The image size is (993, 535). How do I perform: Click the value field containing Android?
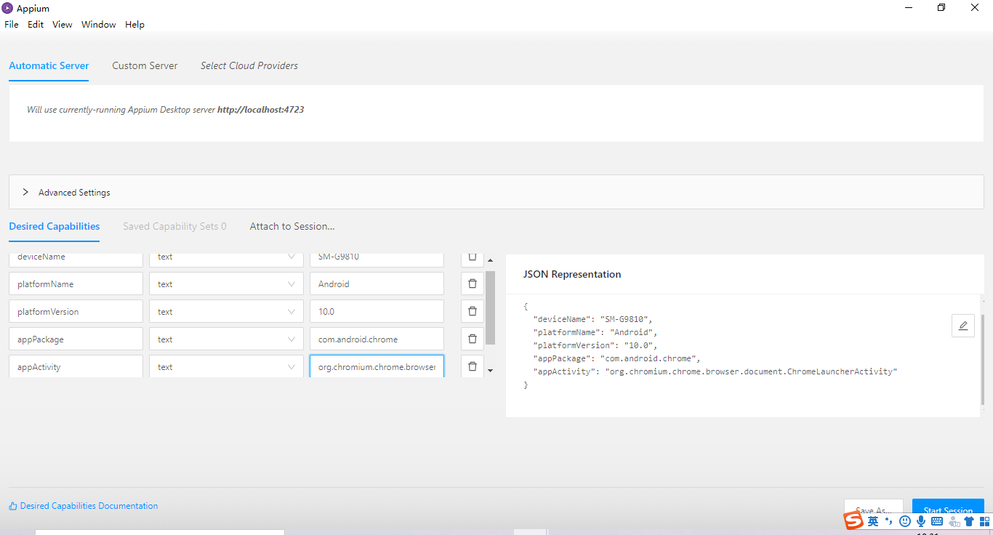pos(377,284)
